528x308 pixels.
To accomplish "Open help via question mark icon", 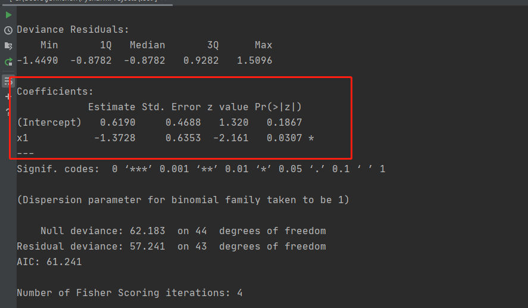I will tap(8, 112).
